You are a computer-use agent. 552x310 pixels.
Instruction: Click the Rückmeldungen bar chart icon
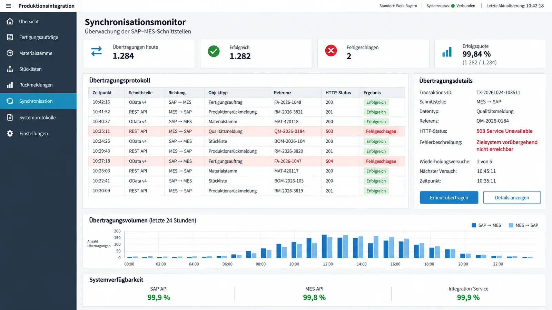point(10,85)
